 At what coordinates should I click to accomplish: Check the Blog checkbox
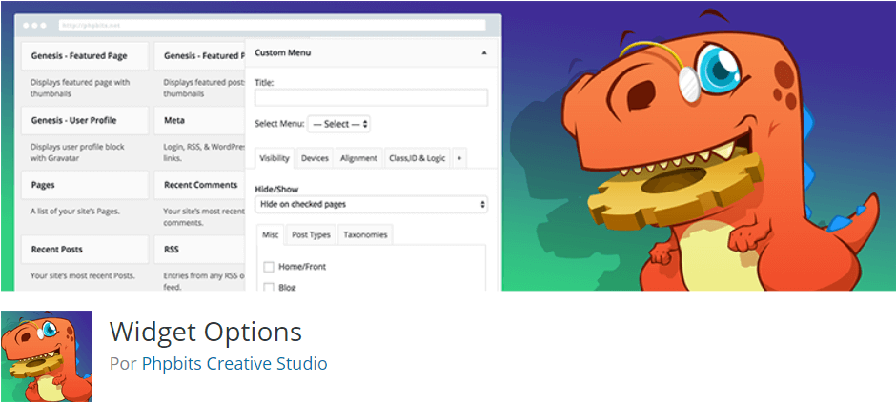(x=269, y=287)
